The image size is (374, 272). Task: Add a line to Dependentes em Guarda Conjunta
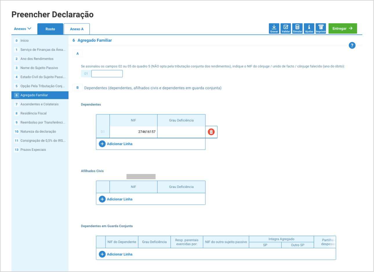coord(116,254)
